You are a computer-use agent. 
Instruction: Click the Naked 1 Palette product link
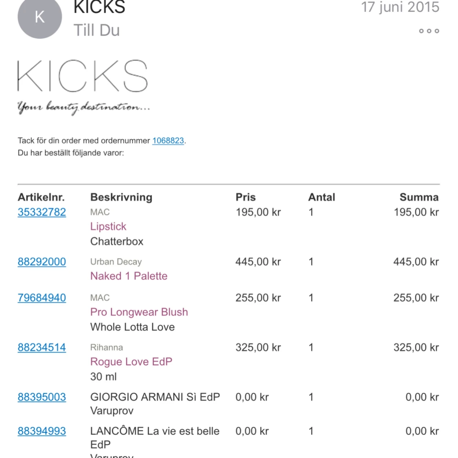129,276
